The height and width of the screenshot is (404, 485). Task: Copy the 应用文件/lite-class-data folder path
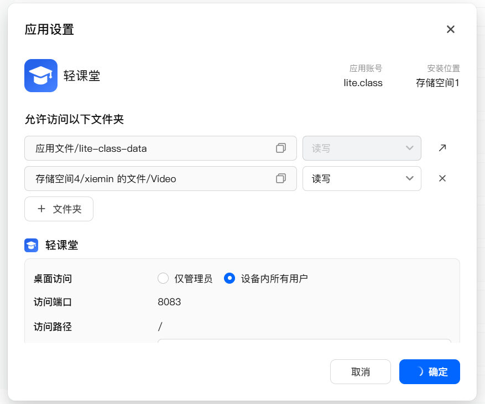coord(281,148)
